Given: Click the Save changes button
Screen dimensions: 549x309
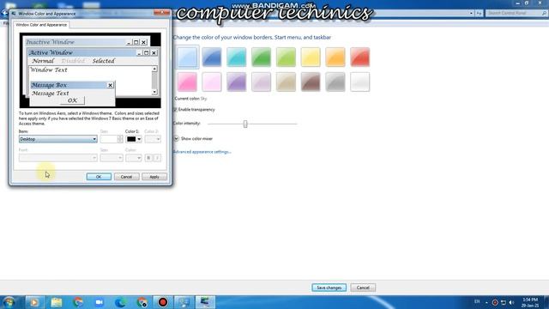Looking at the screenshot, I should (329, 288).
